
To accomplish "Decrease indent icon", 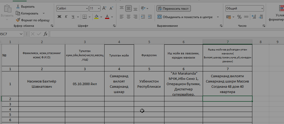I will pyautogui.click(x=143, y=17).
